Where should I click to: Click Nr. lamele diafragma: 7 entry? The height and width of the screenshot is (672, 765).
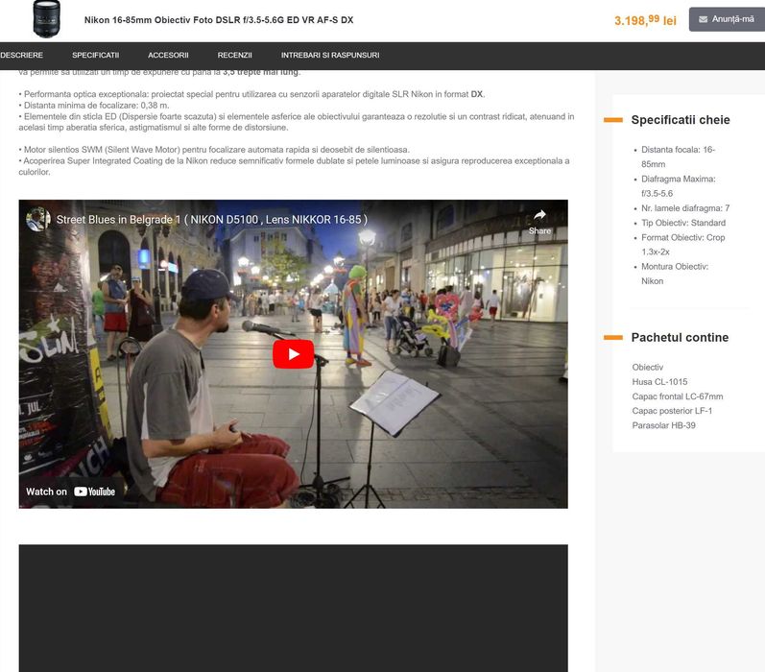coord(685,208)
